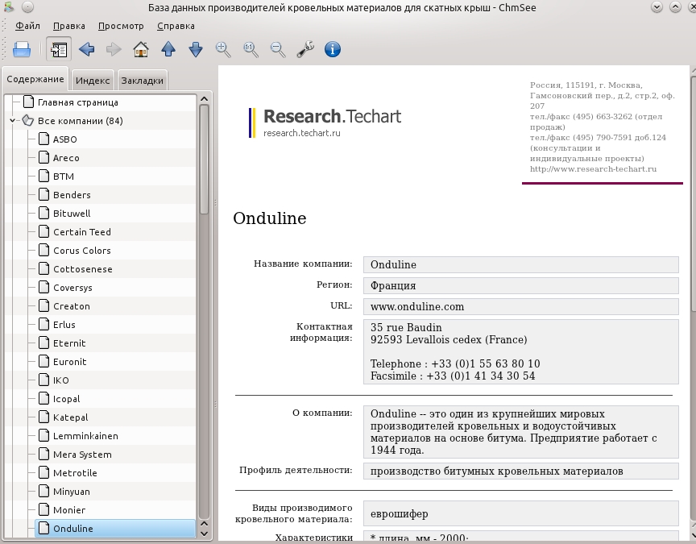The height and width of the screenshot is (544, 696).
Task: Click the contents tree scrollbar thumb
Action: tap(204, 160)
